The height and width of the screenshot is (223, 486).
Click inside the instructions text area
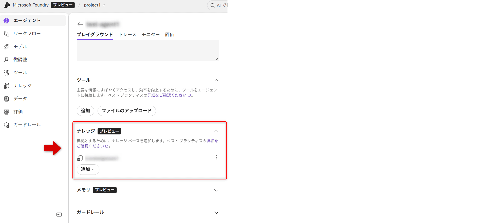(x=148, y=51)
